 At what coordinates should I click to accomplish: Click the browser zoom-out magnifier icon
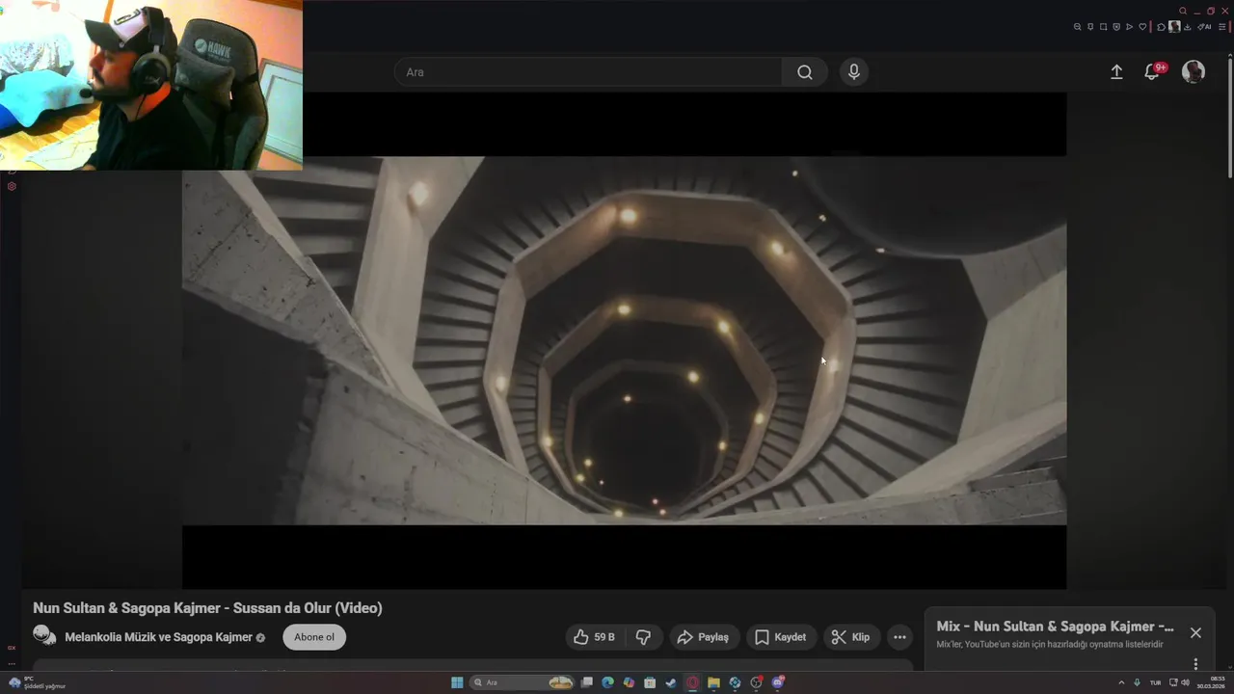[1077, 27]
